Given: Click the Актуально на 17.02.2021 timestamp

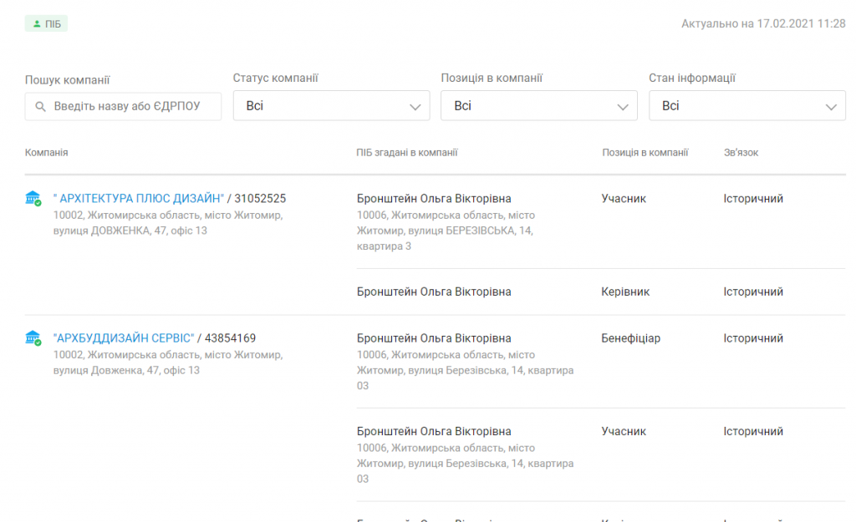Looking at the screenshot, I should (x=762, y=24).
